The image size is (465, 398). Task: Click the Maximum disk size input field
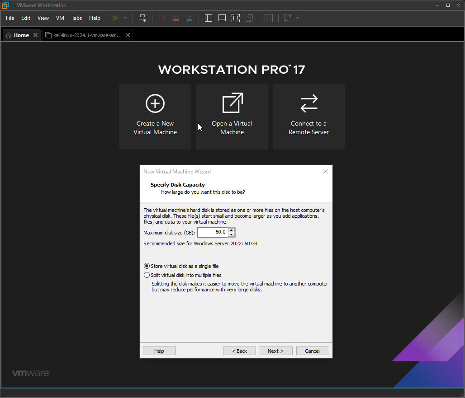(213, 232)
